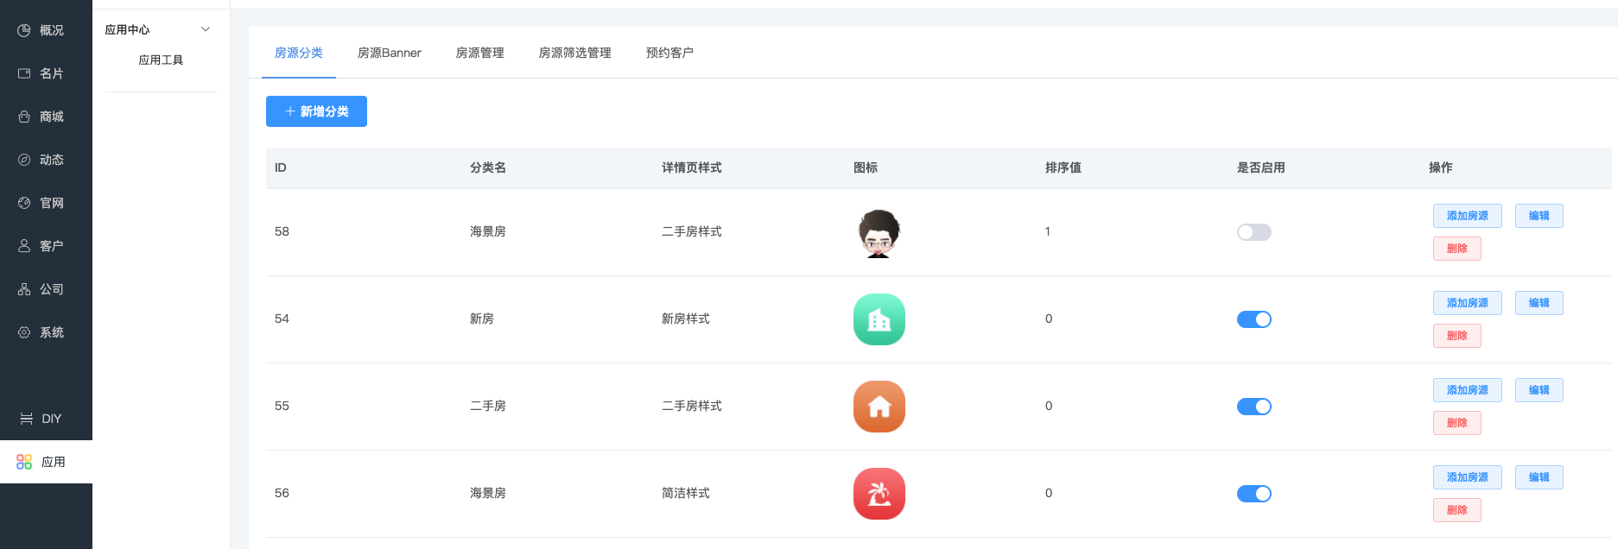This screenshot has width=1618, height=549.
Task: Click 编辑 in the 二手房 row
Action: [x=1539, y=390]
